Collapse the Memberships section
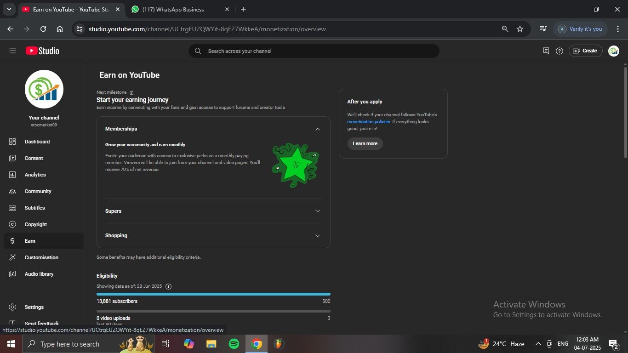628x353 pixels. coord(317,129)
